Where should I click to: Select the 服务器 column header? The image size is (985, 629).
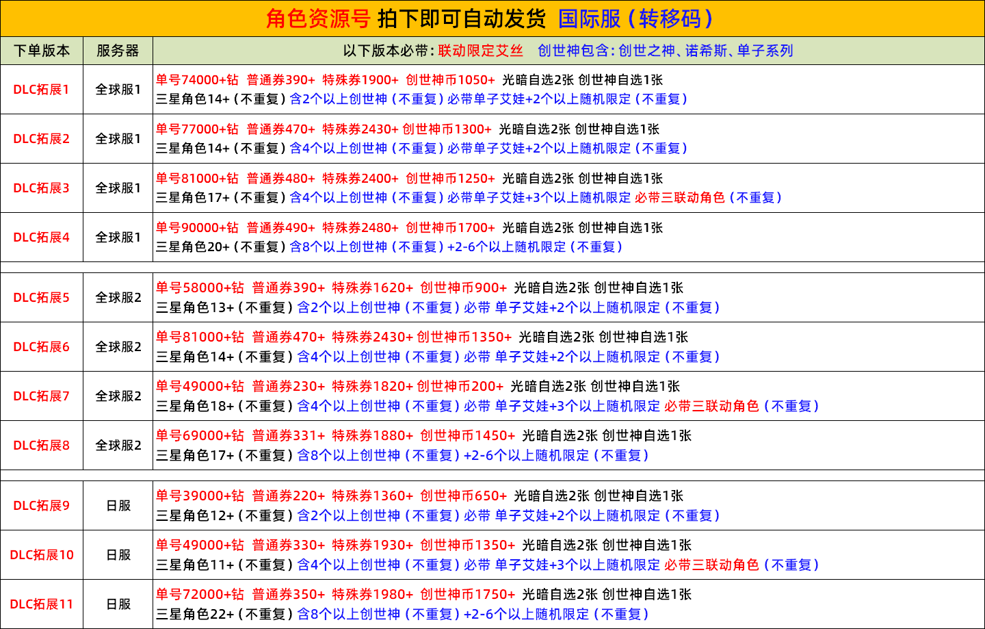tap(118, 51)
